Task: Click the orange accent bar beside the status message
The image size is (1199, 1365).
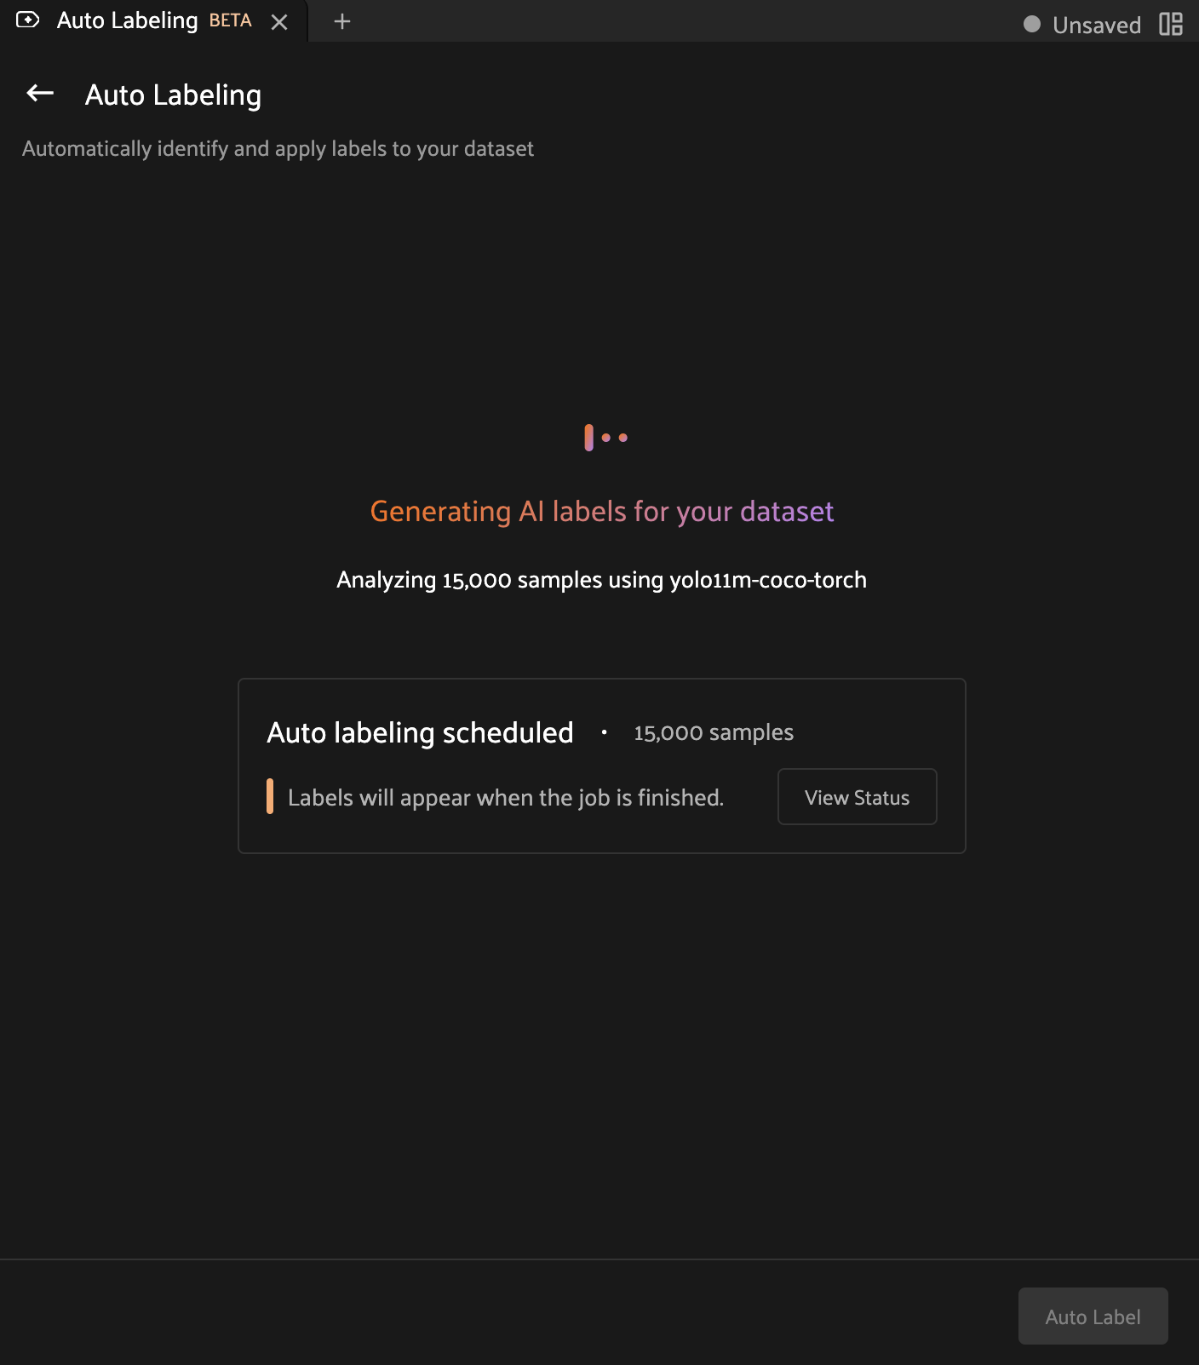Action: pos(271,797)
